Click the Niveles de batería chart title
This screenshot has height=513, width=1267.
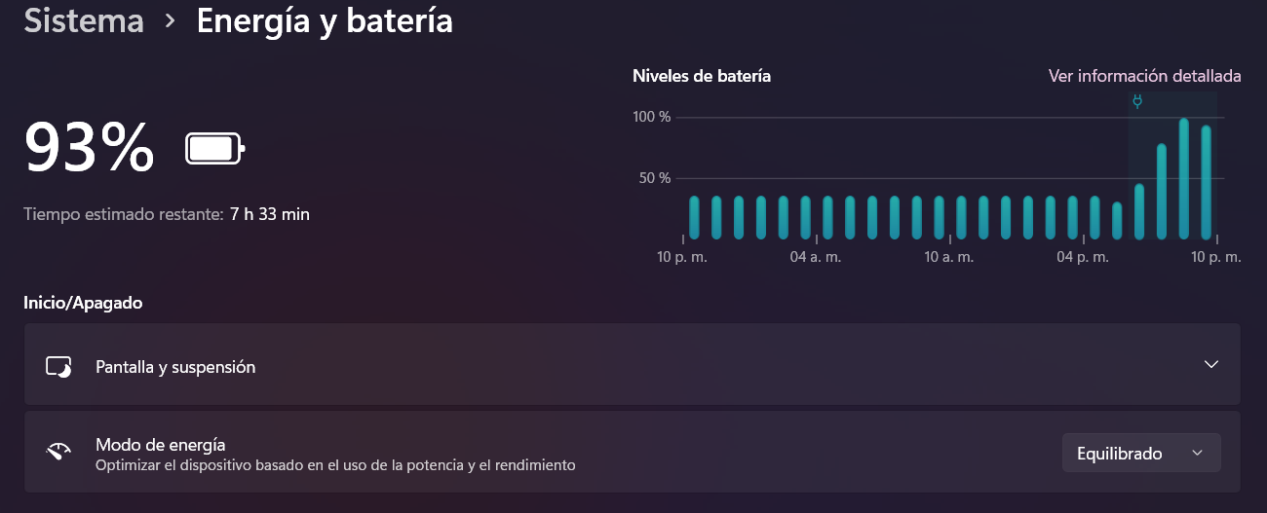click(x=702, y=76)
